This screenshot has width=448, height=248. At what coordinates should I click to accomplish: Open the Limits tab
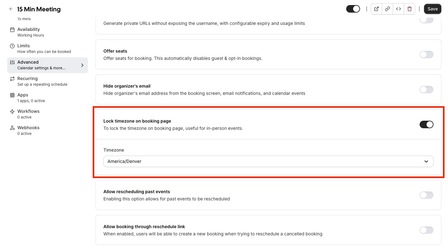[48, 49]
